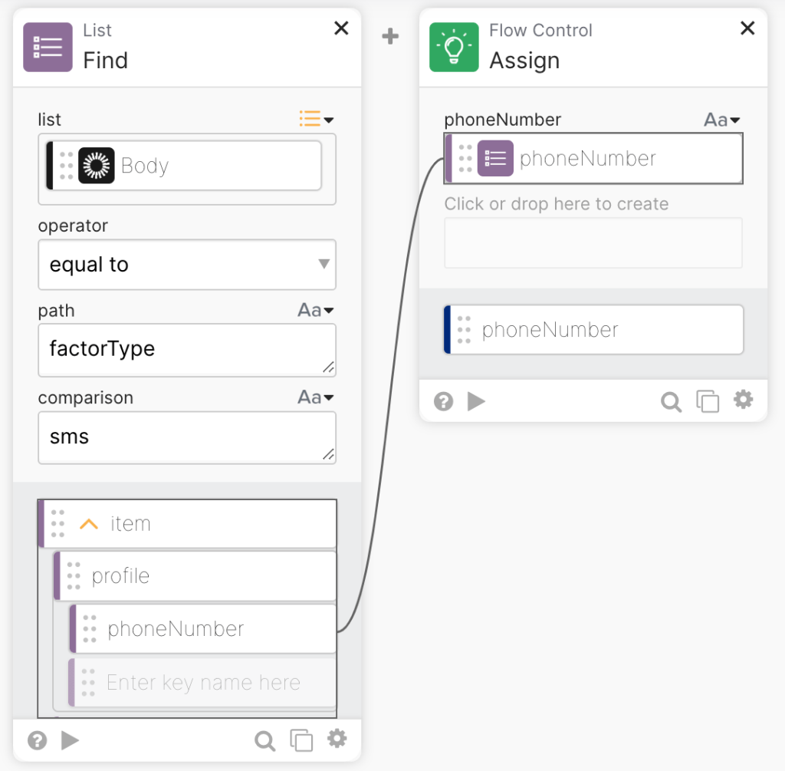Open the comparison field type dropdown
Screen dimensions: 785x771
[x=316, y=397]
